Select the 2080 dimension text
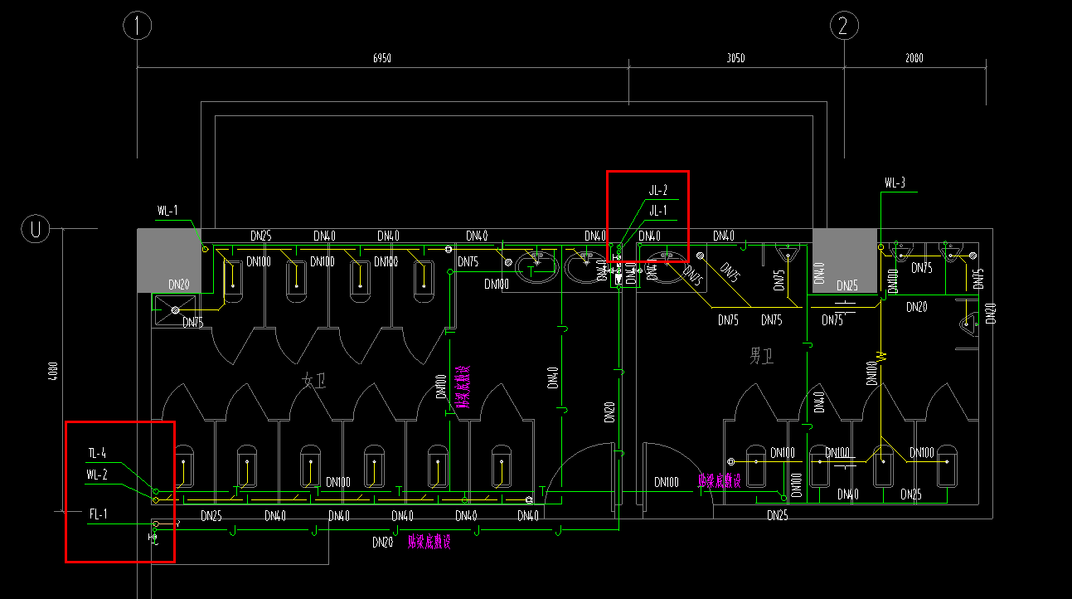The image size is (1072, 599). click(914, 58)
